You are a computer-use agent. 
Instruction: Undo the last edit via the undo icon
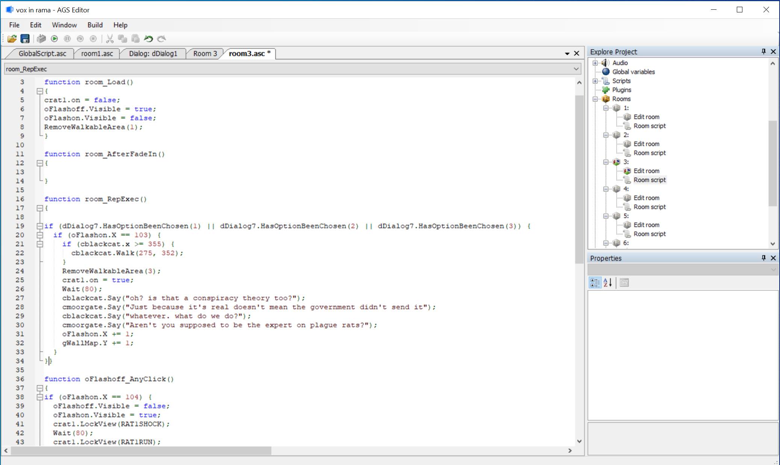(147, 39)
